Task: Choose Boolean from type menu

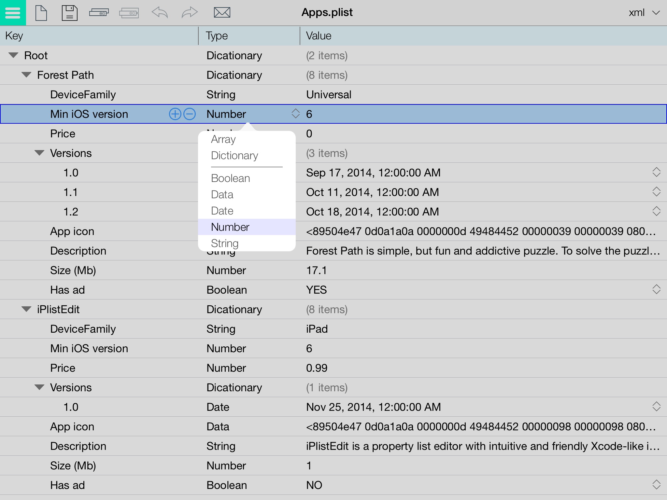Action: 231,178
